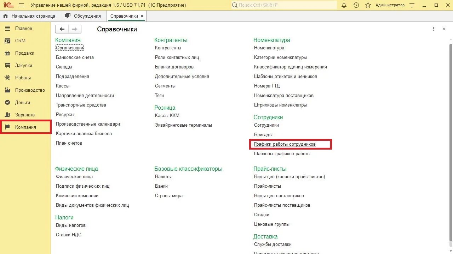Open the three-dot more options menu
453x254 pixels.
point(433,29)
